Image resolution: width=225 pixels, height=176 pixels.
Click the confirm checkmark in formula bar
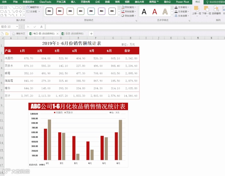click(35, 27)
